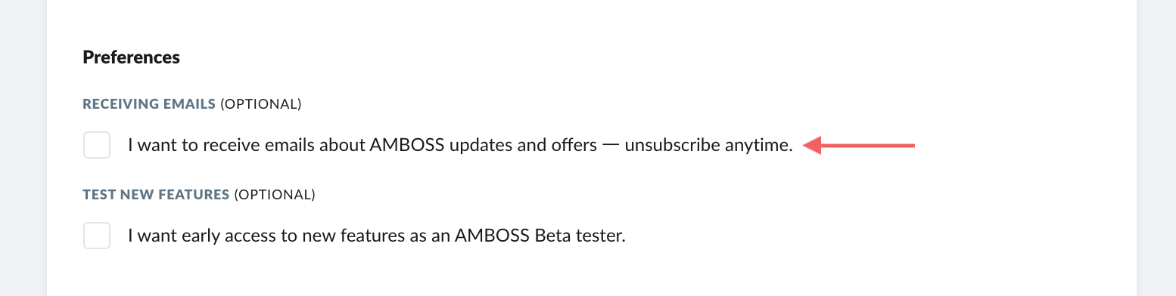The height and width of the screenshot is (296, 1176).
Task: Click the 'early access to new features' label
Action: [x=377, y=236]
